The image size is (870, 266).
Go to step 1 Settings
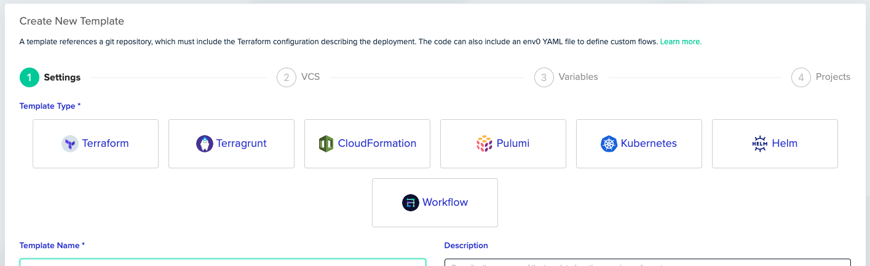50,77
